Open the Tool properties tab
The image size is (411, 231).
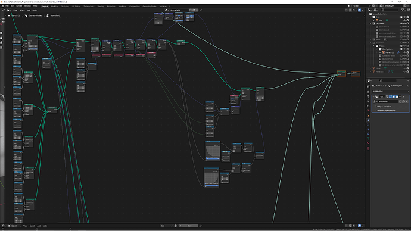tap(368, 86)
